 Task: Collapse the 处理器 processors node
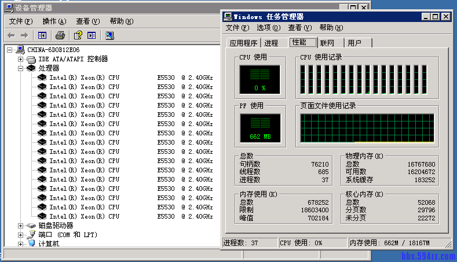[x=20, y=69]
